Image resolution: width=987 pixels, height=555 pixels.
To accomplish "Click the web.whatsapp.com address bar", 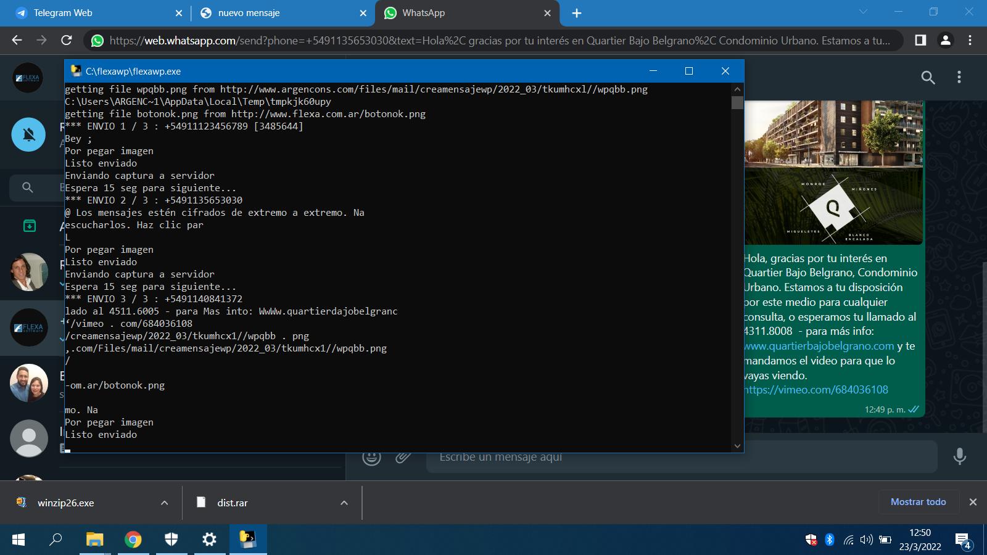I will tap(493, 40).
